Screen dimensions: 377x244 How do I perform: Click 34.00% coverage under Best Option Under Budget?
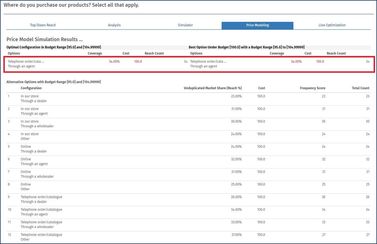296,62
